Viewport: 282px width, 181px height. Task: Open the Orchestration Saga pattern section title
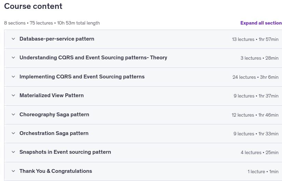tap(54, 133)
